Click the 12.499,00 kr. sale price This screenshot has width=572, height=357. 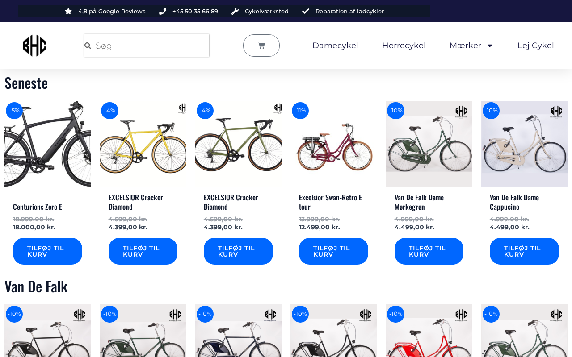[320, 227]
